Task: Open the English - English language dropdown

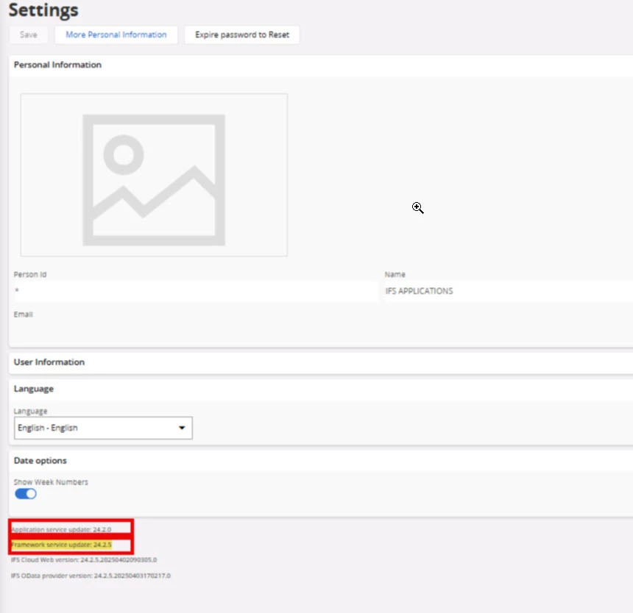Action: [103, 428]
